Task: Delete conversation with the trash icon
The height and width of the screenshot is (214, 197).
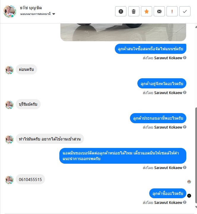Action: [134, 11]
